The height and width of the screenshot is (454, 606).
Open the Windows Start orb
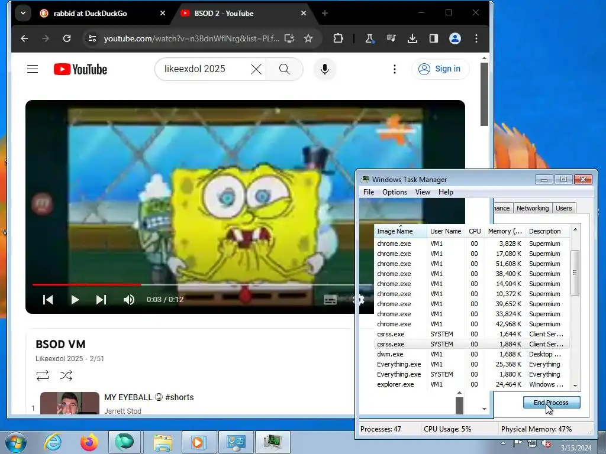click(16, 442)
